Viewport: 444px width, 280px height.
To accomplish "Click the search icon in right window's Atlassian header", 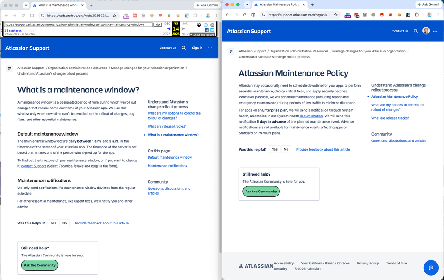I will [x=416, y=31].
